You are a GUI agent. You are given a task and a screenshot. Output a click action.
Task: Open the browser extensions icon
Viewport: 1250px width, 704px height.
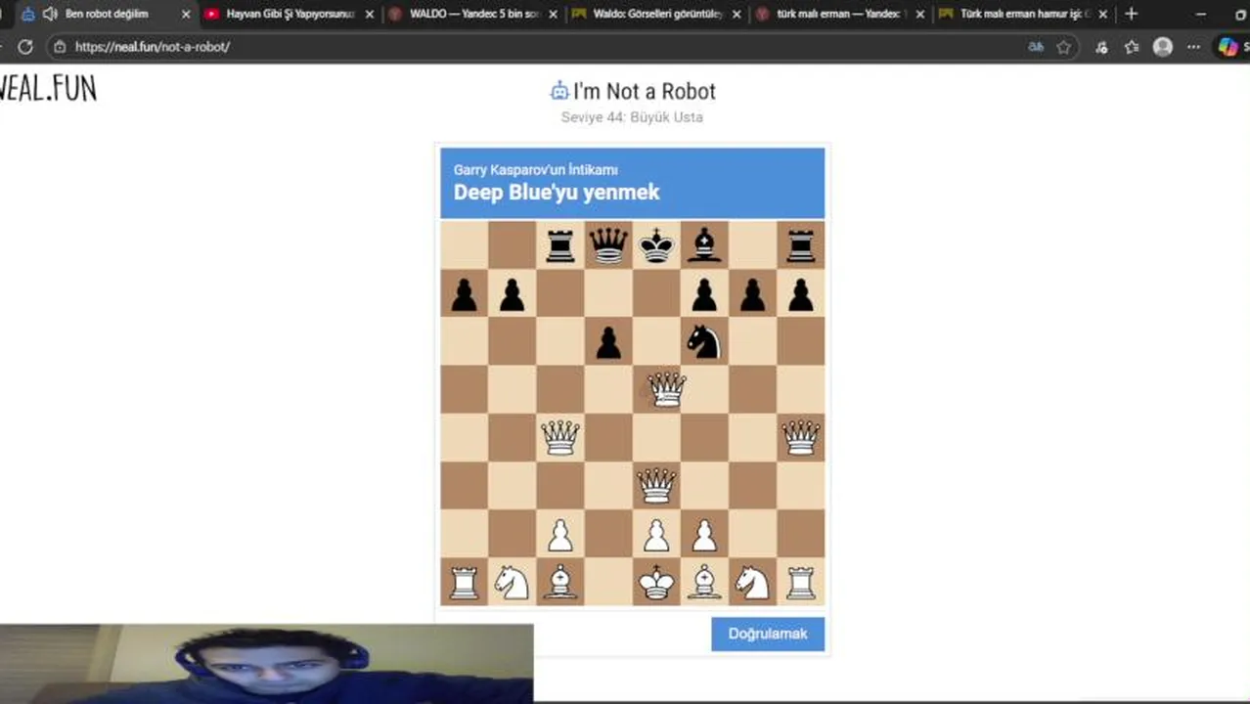(1101, 47)
